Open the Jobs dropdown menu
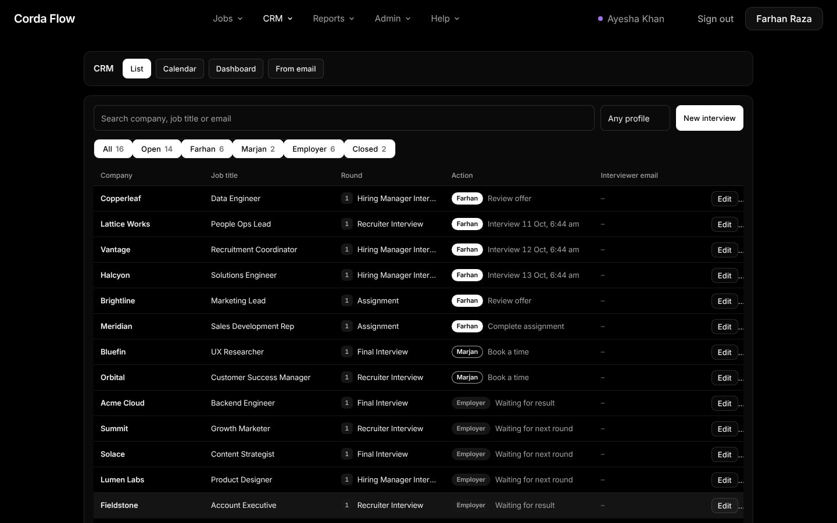Viewport: 837px width, 523px height. pyautogui.click(x=227, y=19)
